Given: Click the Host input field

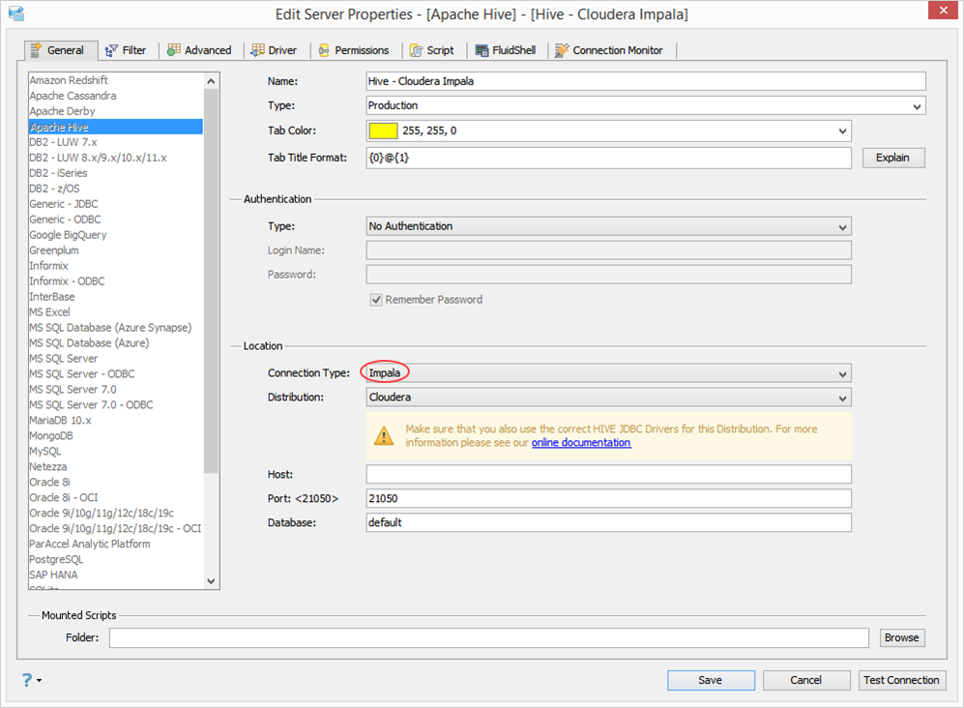Looking at the screenshot, I should (608, 474).
